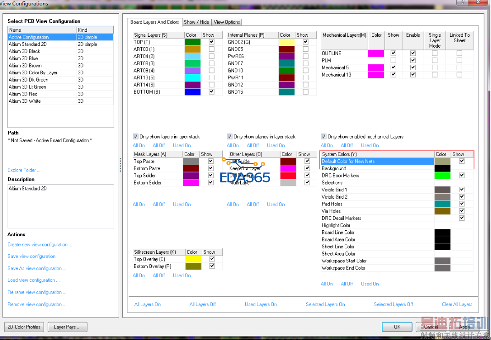Select Altium Standard 2D configuration
This screenshot has height=340, width=491.
click(61, 44)
